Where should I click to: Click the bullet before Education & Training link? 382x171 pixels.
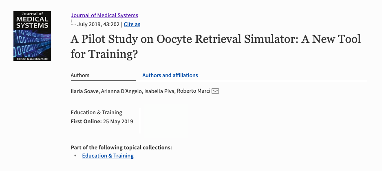pos(75,155)
